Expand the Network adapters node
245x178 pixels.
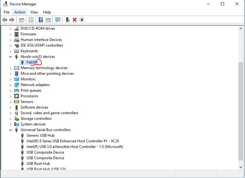(x=11, y=85)
